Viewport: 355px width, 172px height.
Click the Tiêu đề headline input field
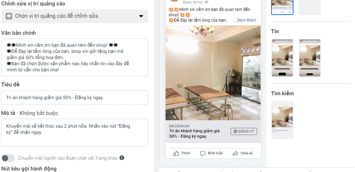(75, 98)
